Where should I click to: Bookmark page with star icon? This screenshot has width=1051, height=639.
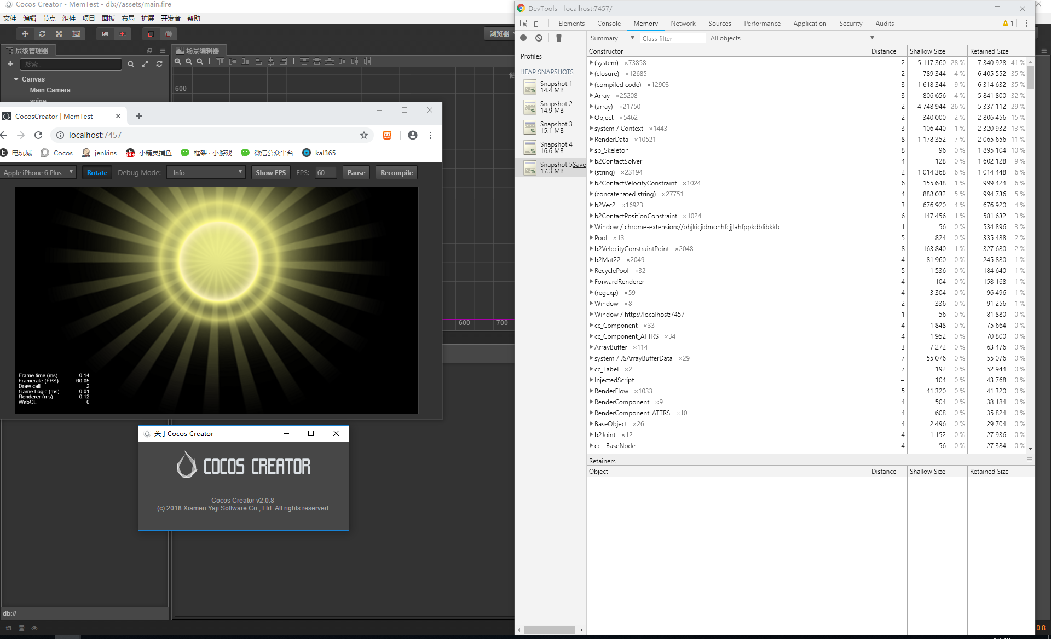364,135
